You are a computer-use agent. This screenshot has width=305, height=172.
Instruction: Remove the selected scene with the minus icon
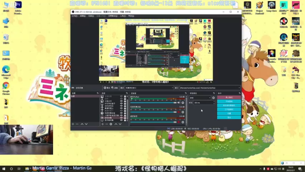click(77, 124)
